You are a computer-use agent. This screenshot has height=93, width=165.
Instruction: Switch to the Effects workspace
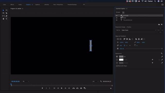(x=12, y=5)
